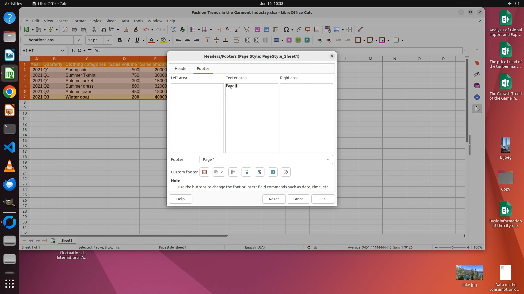Viewport: 524px width, 294px height.
Task: Insert the Time field into the footer
Action: pyautogui.click(x=286, y=172)
